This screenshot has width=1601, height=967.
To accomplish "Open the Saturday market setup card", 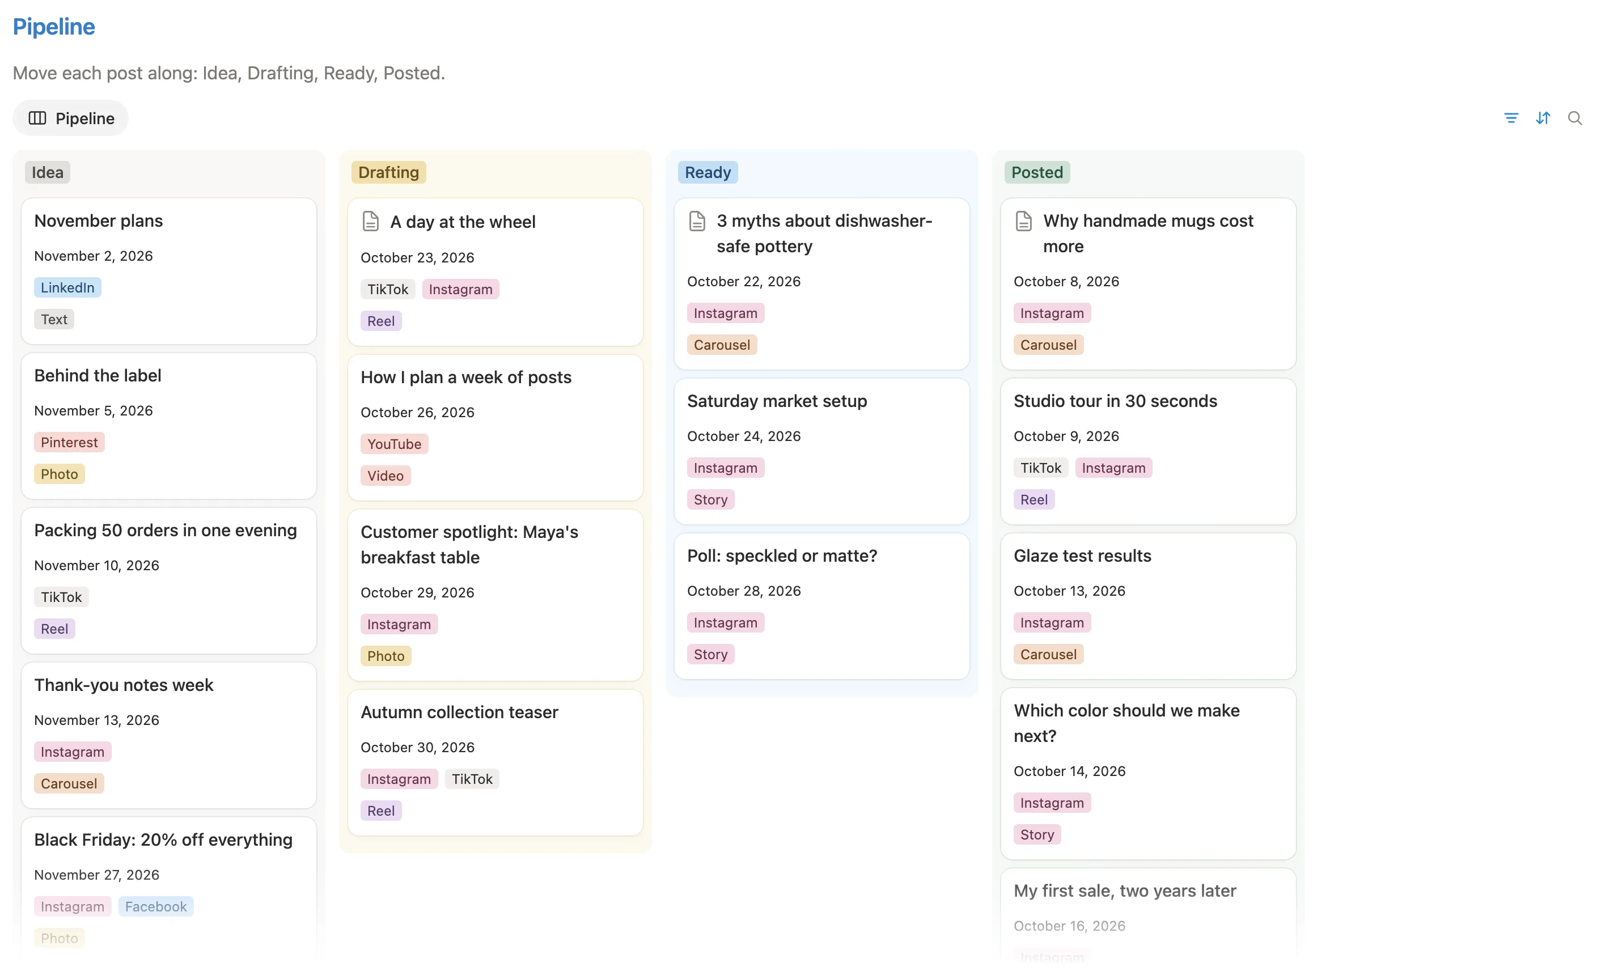I will click(x=822, y=451).
